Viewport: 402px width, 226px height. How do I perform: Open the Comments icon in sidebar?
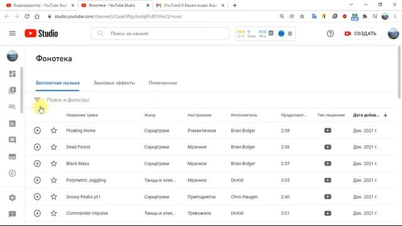13,140
